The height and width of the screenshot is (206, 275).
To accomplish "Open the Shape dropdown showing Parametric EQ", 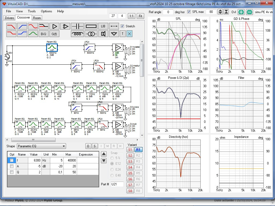I will tap(41, 146).
